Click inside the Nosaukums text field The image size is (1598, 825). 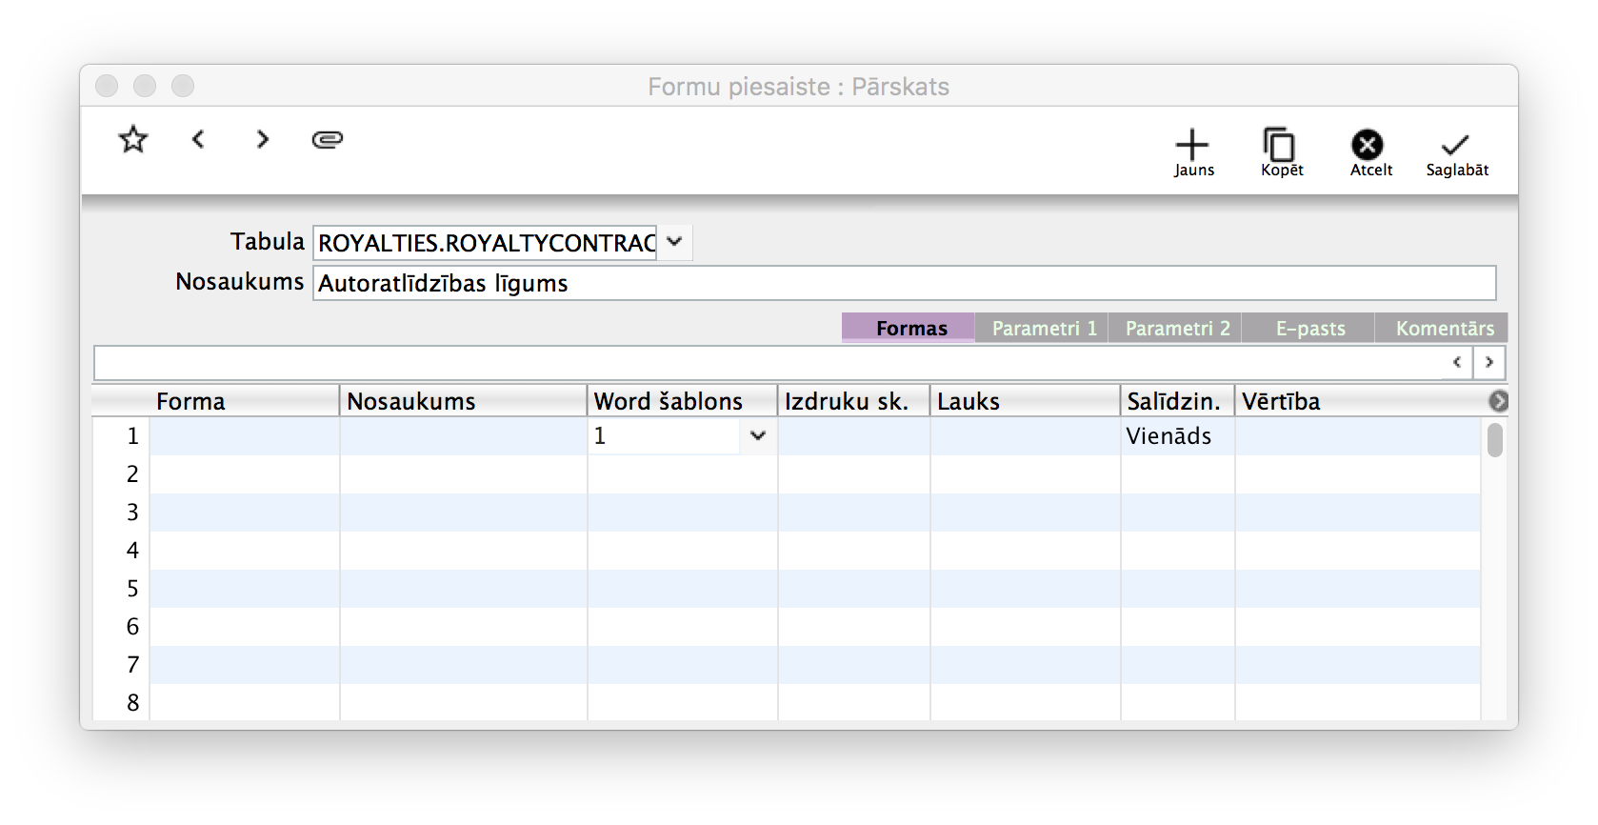[903, 284]
